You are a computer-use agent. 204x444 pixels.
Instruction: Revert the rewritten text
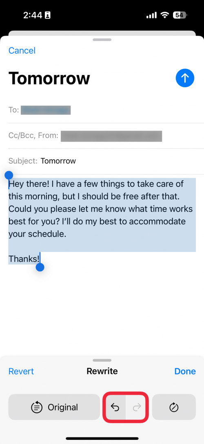[x=21, y=371]
